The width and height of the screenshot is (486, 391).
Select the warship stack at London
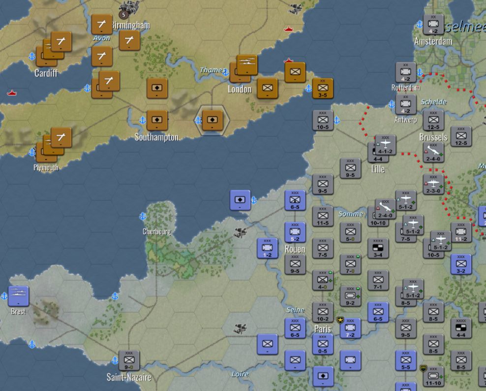247,65
